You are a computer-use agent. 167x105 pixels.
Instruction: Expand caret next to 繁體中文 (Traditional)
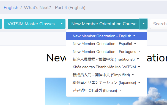pyautogui.click(x=138, y=59)
